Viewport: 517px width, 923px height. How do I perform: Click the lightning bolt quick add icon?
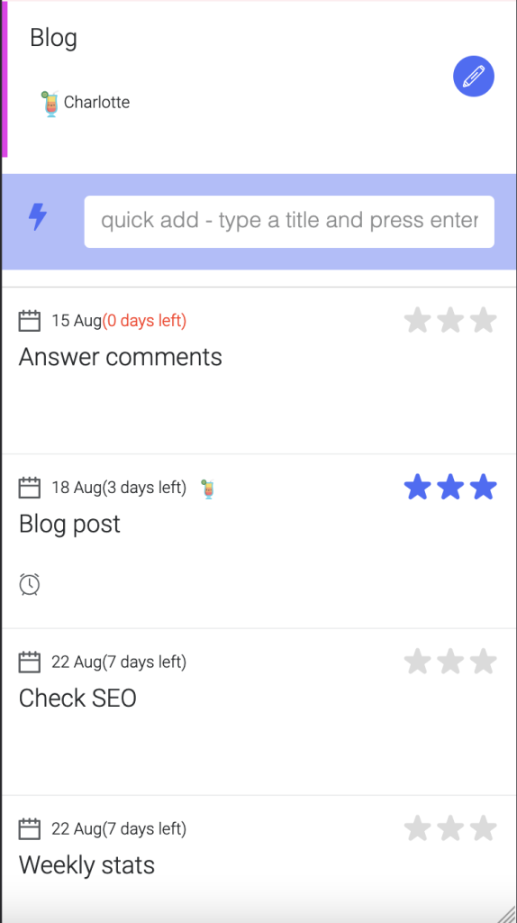coord(38,216)
